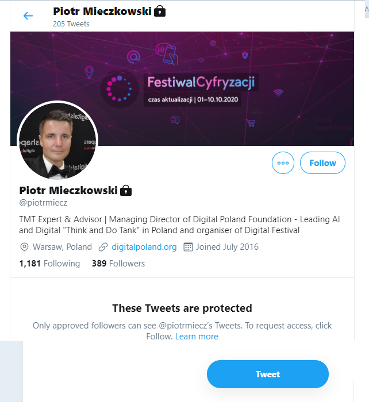Click the lock icon beside the profile name
This screenshot has width=369, height=402.
(x=126, y=190)
